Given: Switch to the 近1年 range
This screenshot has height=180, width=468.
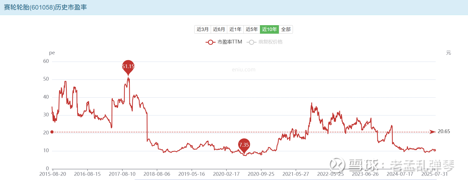Looking at the screenshot, I should point(235,29).
